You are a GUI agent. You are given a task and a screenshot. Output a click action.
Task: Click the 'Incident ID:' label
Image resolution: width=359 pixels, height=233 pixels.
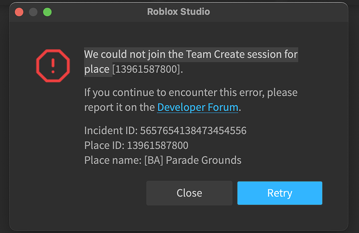tap(111, 131)
